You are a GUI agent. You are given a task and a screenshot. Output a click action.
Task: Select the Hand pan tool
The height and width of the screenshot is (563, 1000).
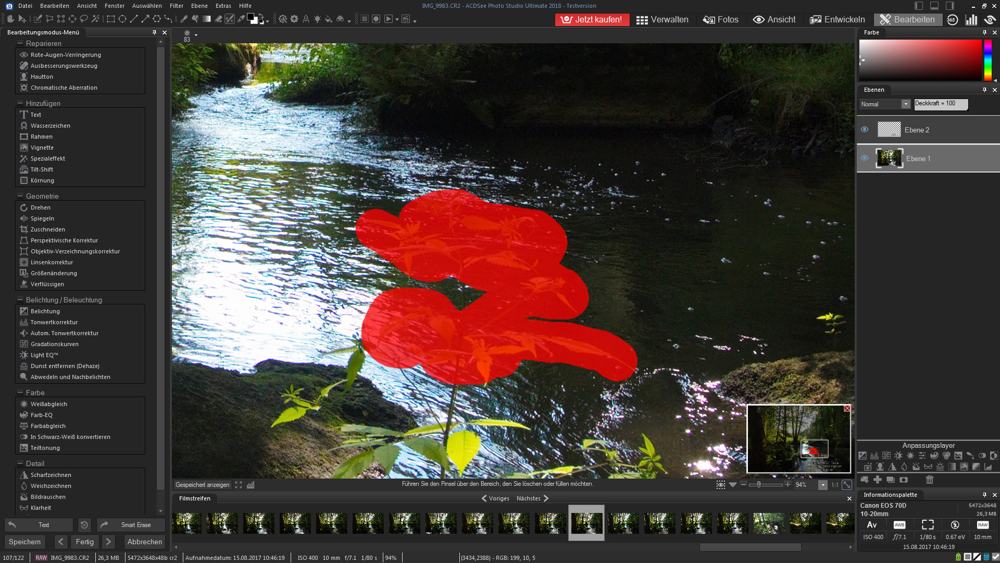[x=10, y=19]
